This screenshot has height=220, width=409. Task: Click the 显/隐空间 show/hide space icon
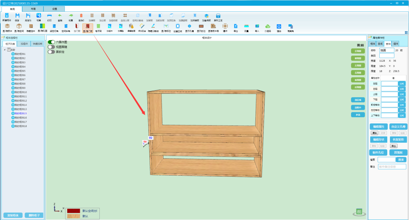[19, 26]
